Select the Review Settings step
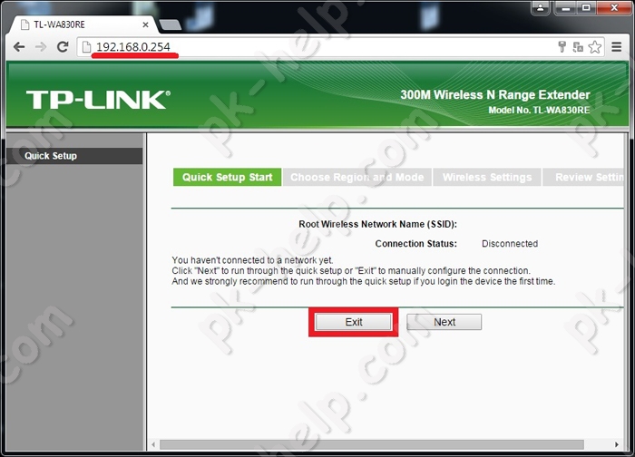The height and width of the screenshot is (457, 635). coord(583,178)
